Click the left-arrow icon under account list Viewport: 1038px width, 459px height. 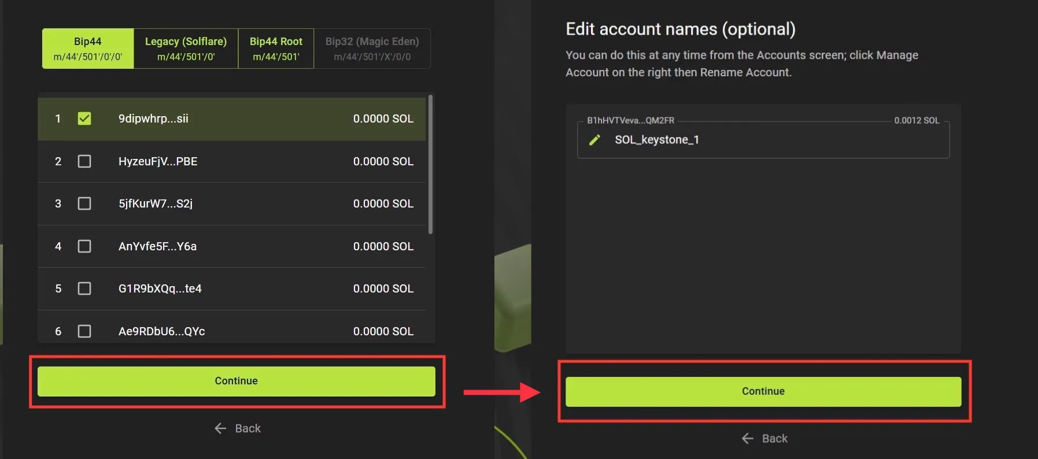coord(220,428)
